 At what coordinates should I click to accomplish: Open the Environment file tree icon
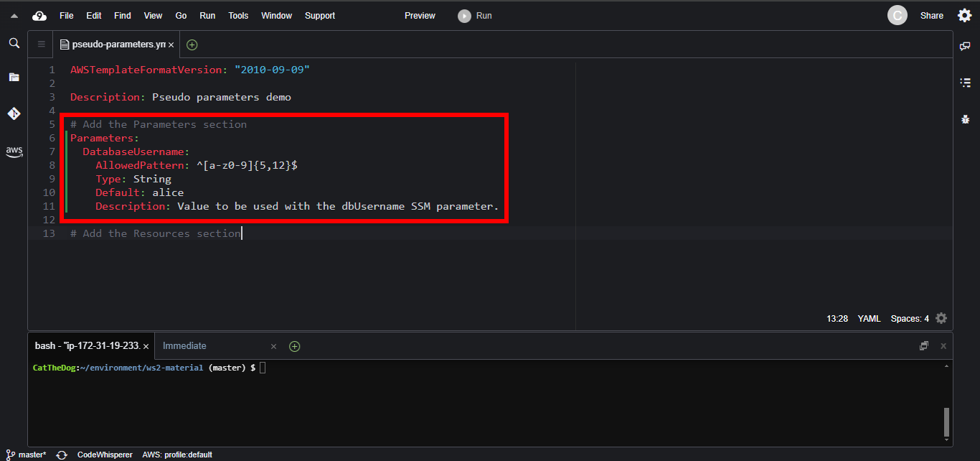point(14,77)
